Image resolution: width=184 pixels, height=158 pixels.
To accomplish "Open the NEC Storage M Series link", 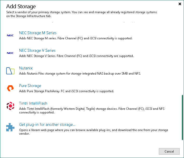I will point(38,33).
